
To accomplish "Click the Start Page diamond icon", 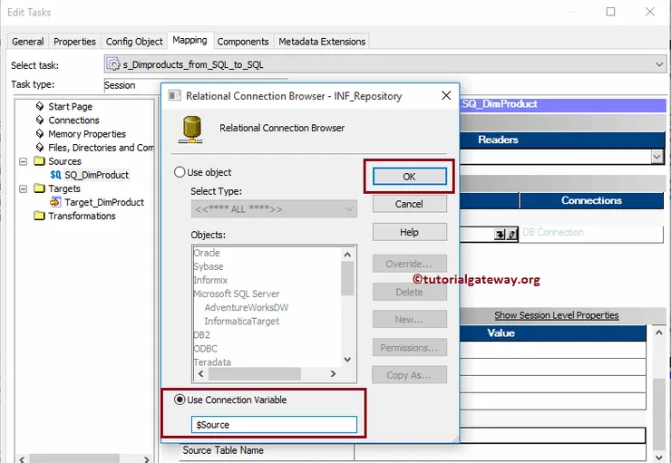I will pos(40,106).
